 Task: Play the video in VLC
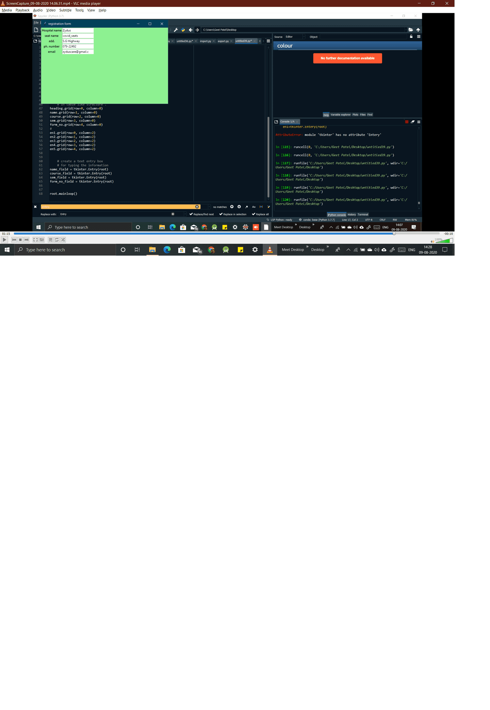(4, 240)
